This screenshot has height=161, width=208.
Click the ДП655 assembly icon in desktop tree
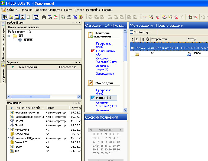[x=20, y=40]
